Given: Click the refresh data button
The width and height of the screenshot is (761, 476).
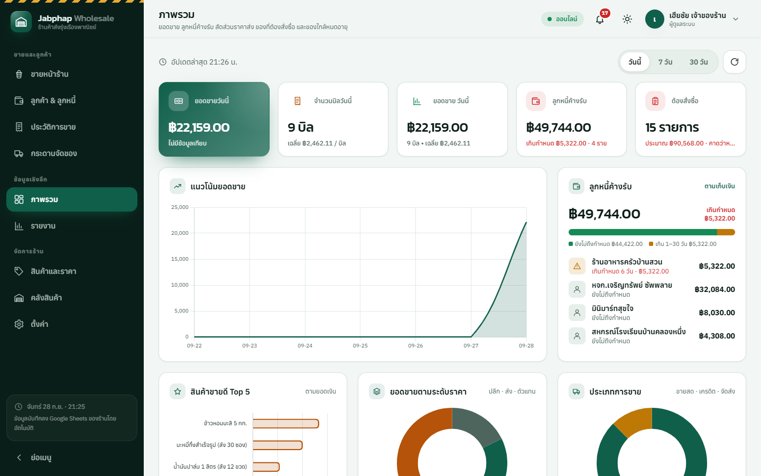Looking at the screenshot, I should 735,62.
